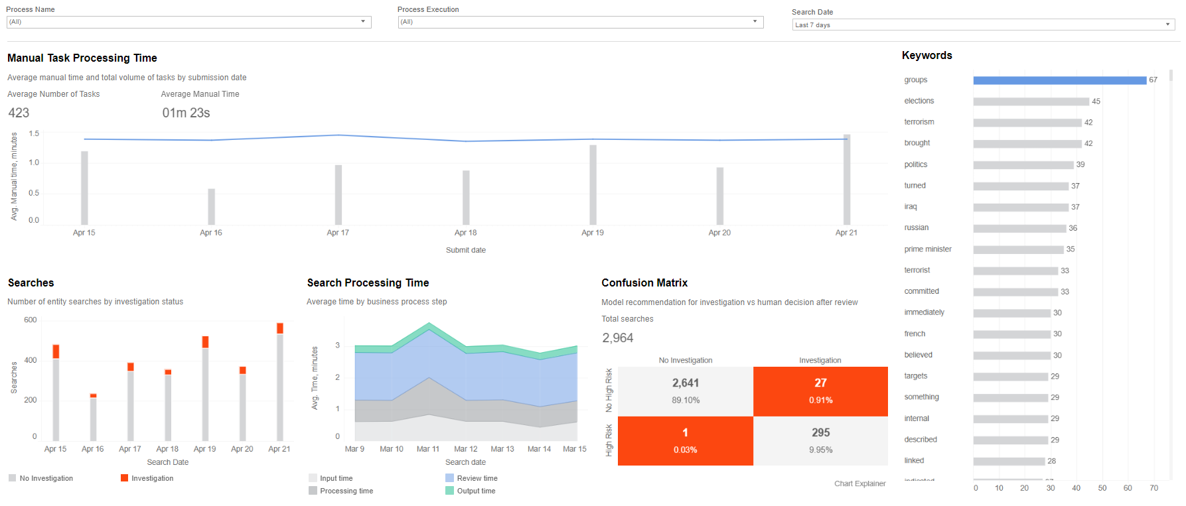Select the High Risk No Investigation cell
The image size is (1186, 506).
coord(685,441)
